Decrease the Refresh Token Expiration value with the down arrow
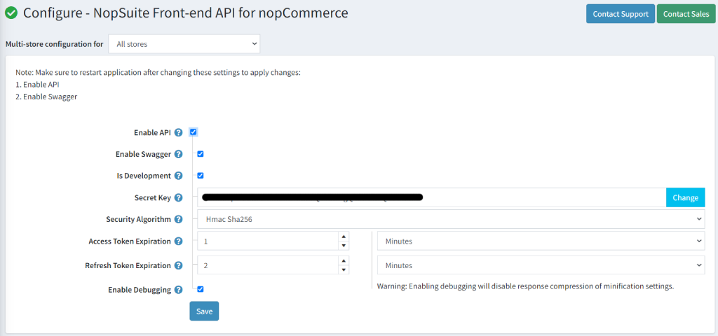 pos(344,269)
